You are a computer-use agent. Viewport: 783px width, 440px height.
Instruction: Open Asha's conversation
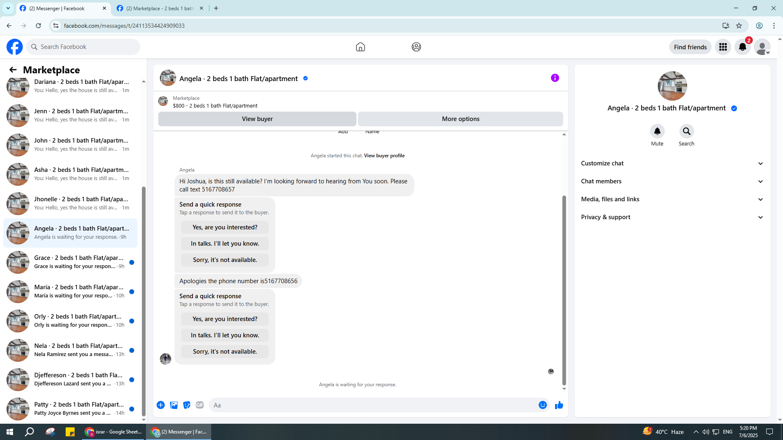[x=70, y=174]
